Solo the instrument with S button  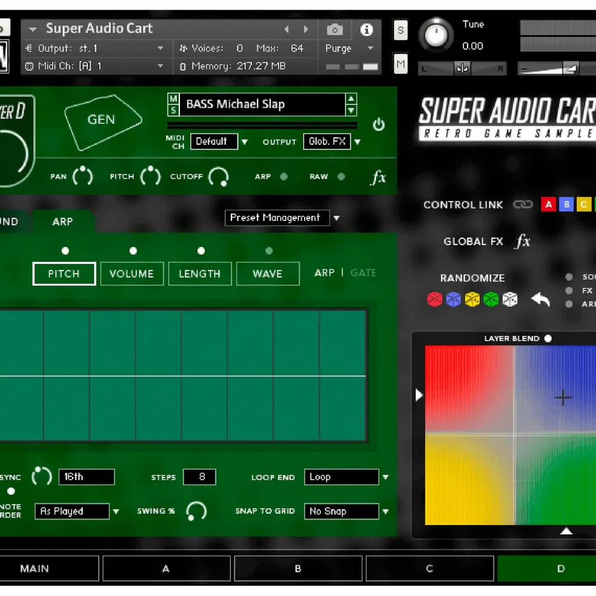click(400, 30)
